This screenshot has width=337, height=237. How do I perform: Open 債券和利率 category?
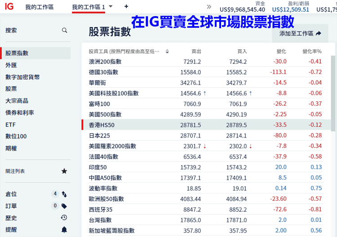(x=20, y=113)
